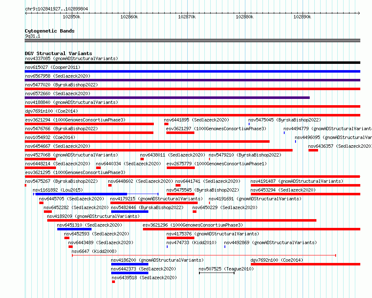The image size is (372, 298).
Task: Click nsv6441741 (Sedlazeck2020) label
Action: (x=208, y=181)
